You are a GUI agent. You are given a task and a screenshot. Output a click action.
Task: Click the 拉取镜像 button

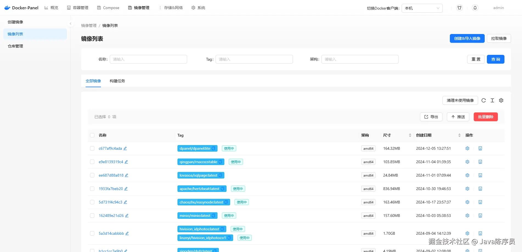click(x=499, y=38)
